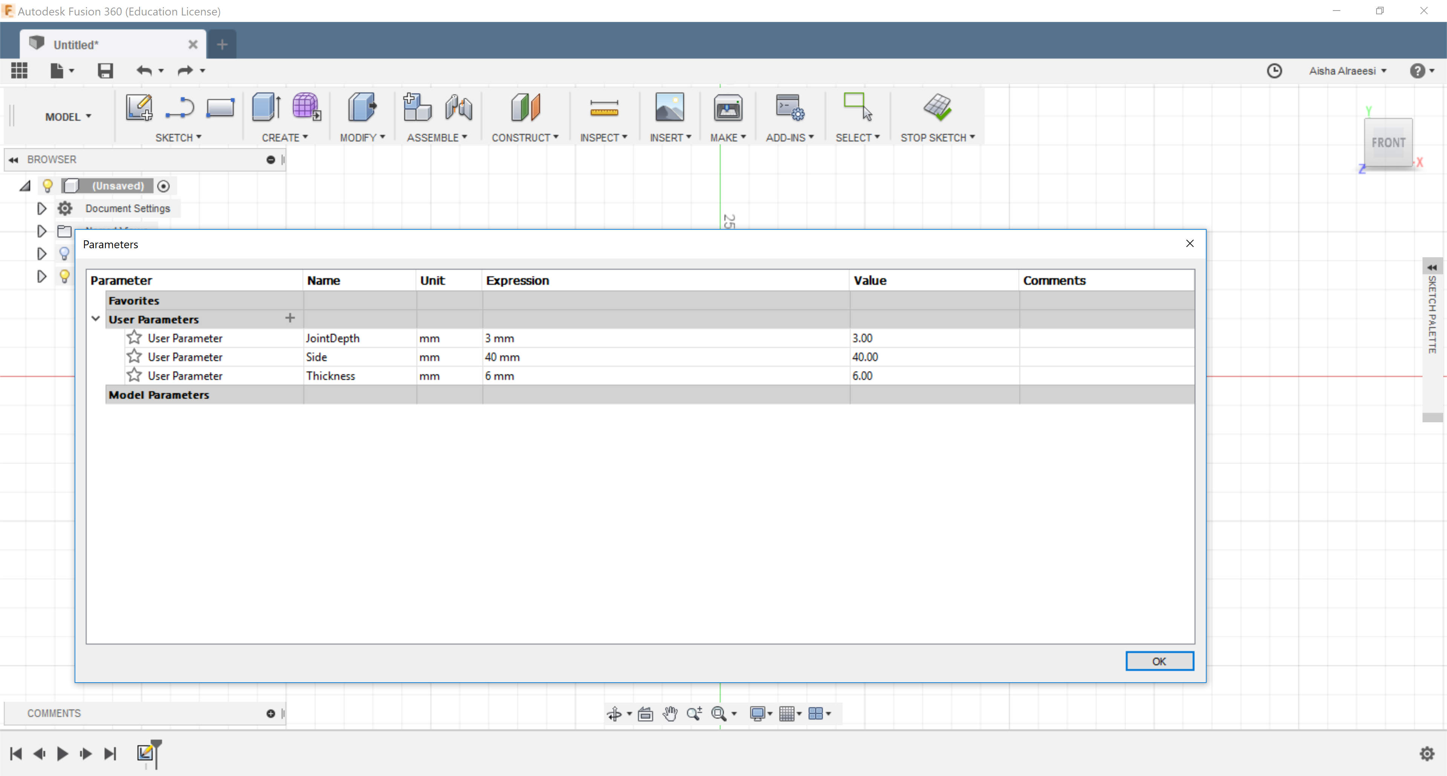Click the Stop Sketch checkmark icon
The height and width of the screenshot is (776, 1447).
(938, 107)
